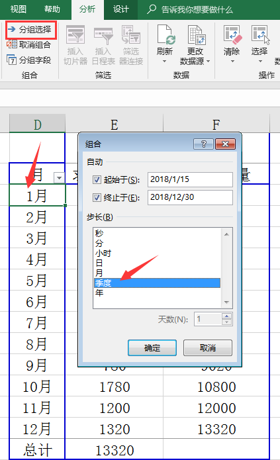The image size is (280, 460).
Task: Click 确定 to confirm grouping
Action: [152, 348]
